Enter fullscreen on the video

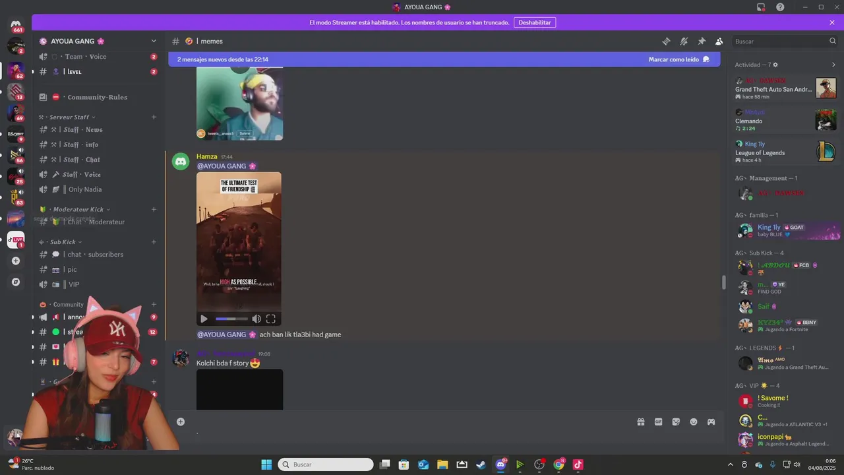[270, 319]
